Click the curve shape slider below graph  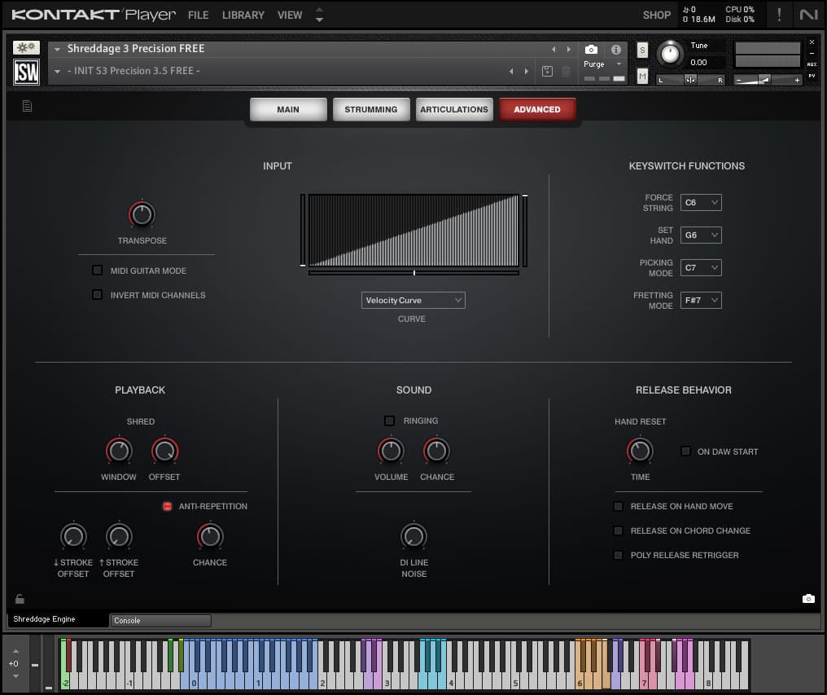pyautogui.click(x=414, y=273)
